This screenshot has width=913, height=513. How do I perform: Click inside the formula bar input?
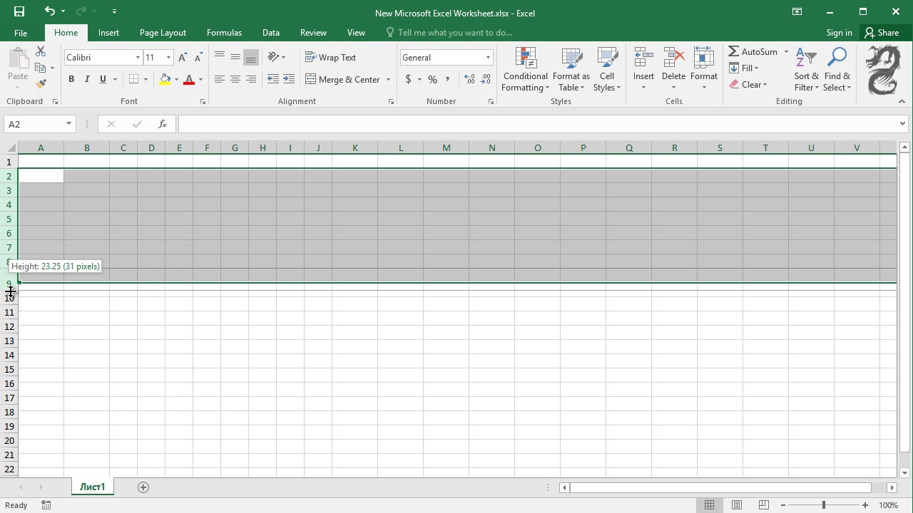[x=538, y=124]
